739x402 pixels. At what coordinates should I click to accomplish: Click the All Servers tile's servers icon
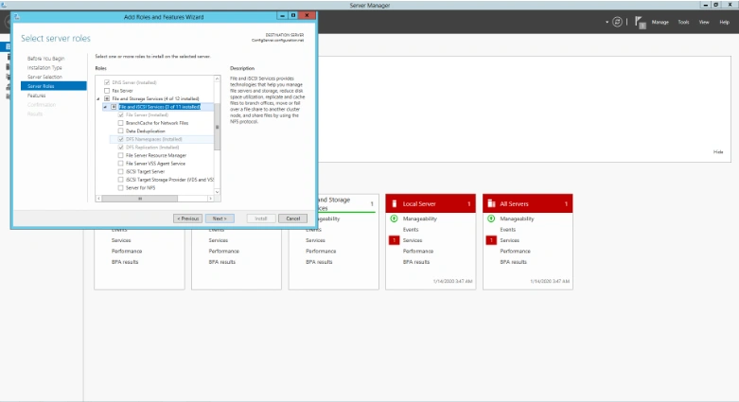point(491,203)
